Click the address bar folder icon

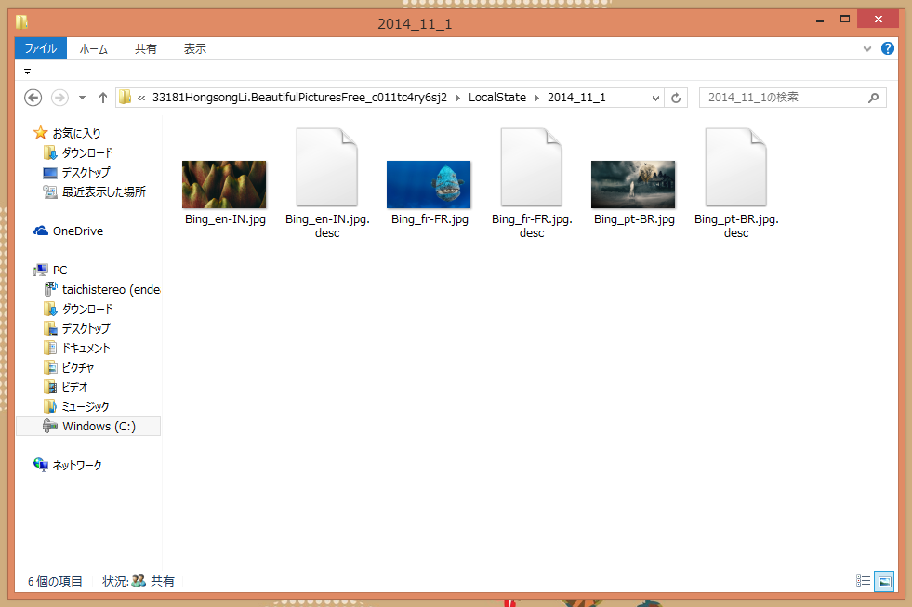coord(126,97)
